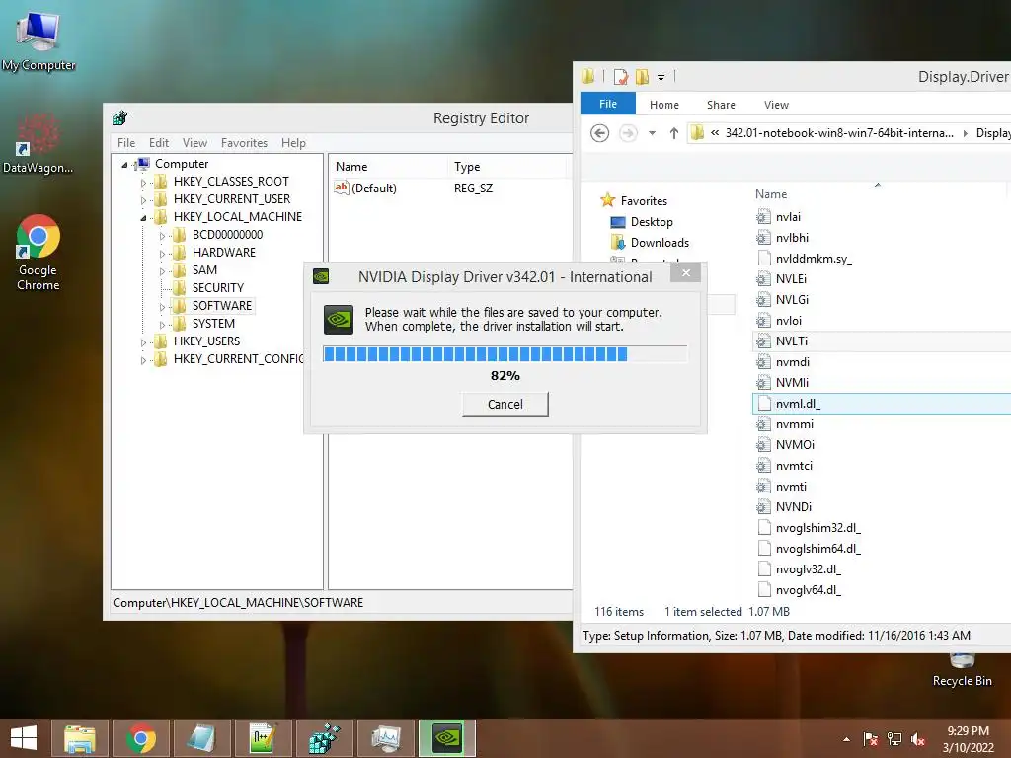This screenshot has height=758, width=1011.
Task: Open Registry Editor File menu
Action: pyautogui.click(x=126, y=143)
